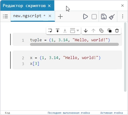Click the Активная ячейка link
Viewport: 128px width, 115px height.
[x=111, y=113]
